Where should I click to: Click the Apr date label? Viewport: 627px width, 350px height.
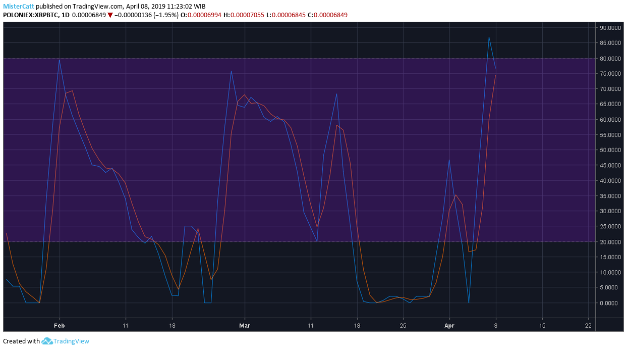pyautogui.click(x=449, y=326)
